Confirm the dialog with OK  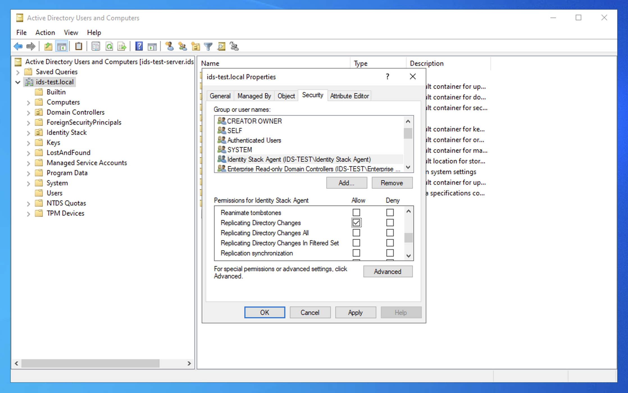(x=264, y=312)
